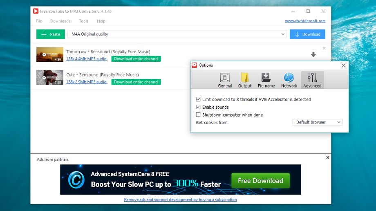Click the download arrow icon for Tomorrow
This screenshot has width=376, height=211.
[x=313, y=54]
